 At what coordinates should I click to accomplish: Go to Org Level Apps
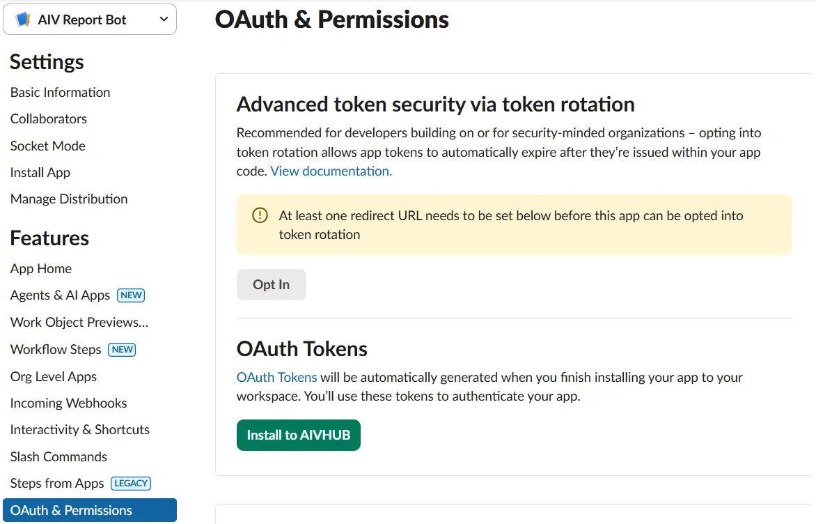pyautogui.click(x=54, y=376)
